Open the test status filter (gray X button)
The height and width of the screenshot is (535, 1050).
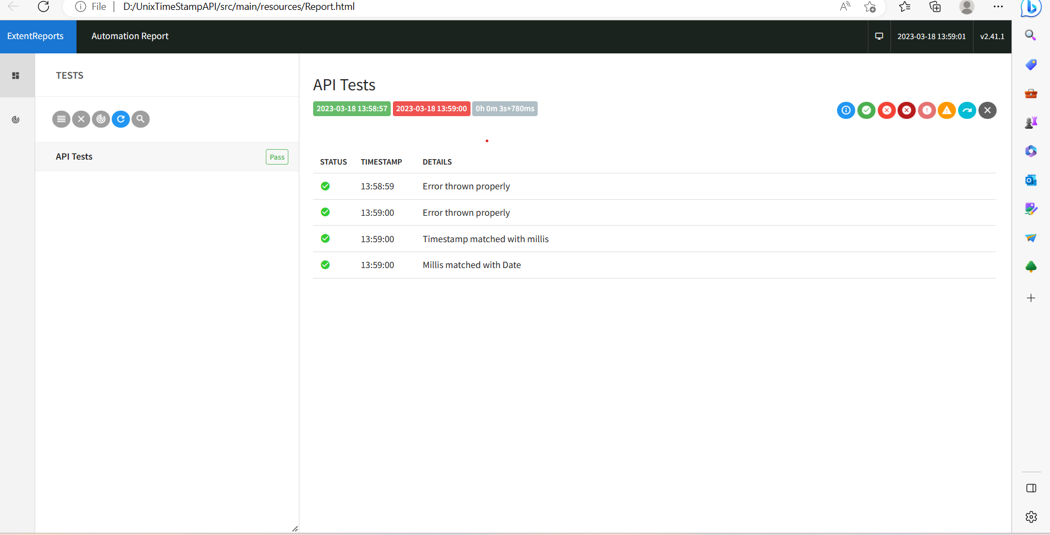[81, 119]
